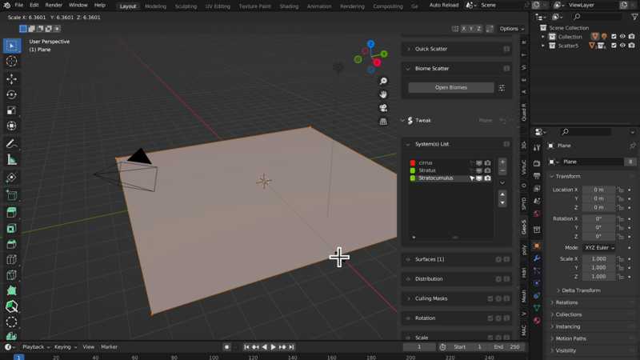Remove scatter system minus button
Image resolution: width=640 pixels, height=360 pixels.
point(502,170)
